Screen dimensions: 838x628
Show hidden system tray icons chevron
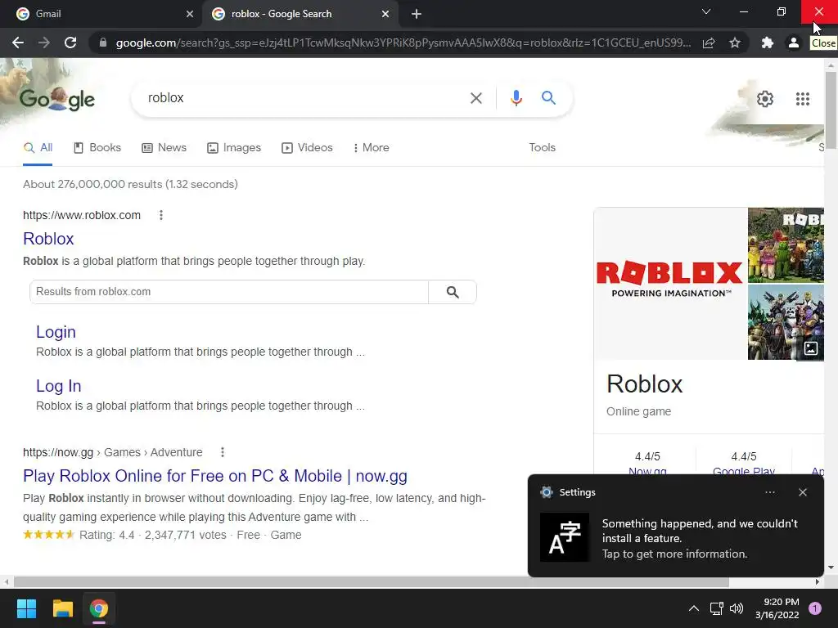coord(694,608)
